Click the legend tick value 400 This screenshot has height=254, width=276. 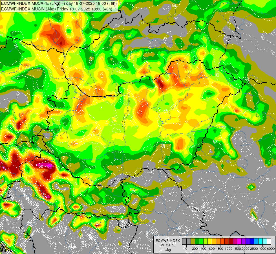(203, 249)
